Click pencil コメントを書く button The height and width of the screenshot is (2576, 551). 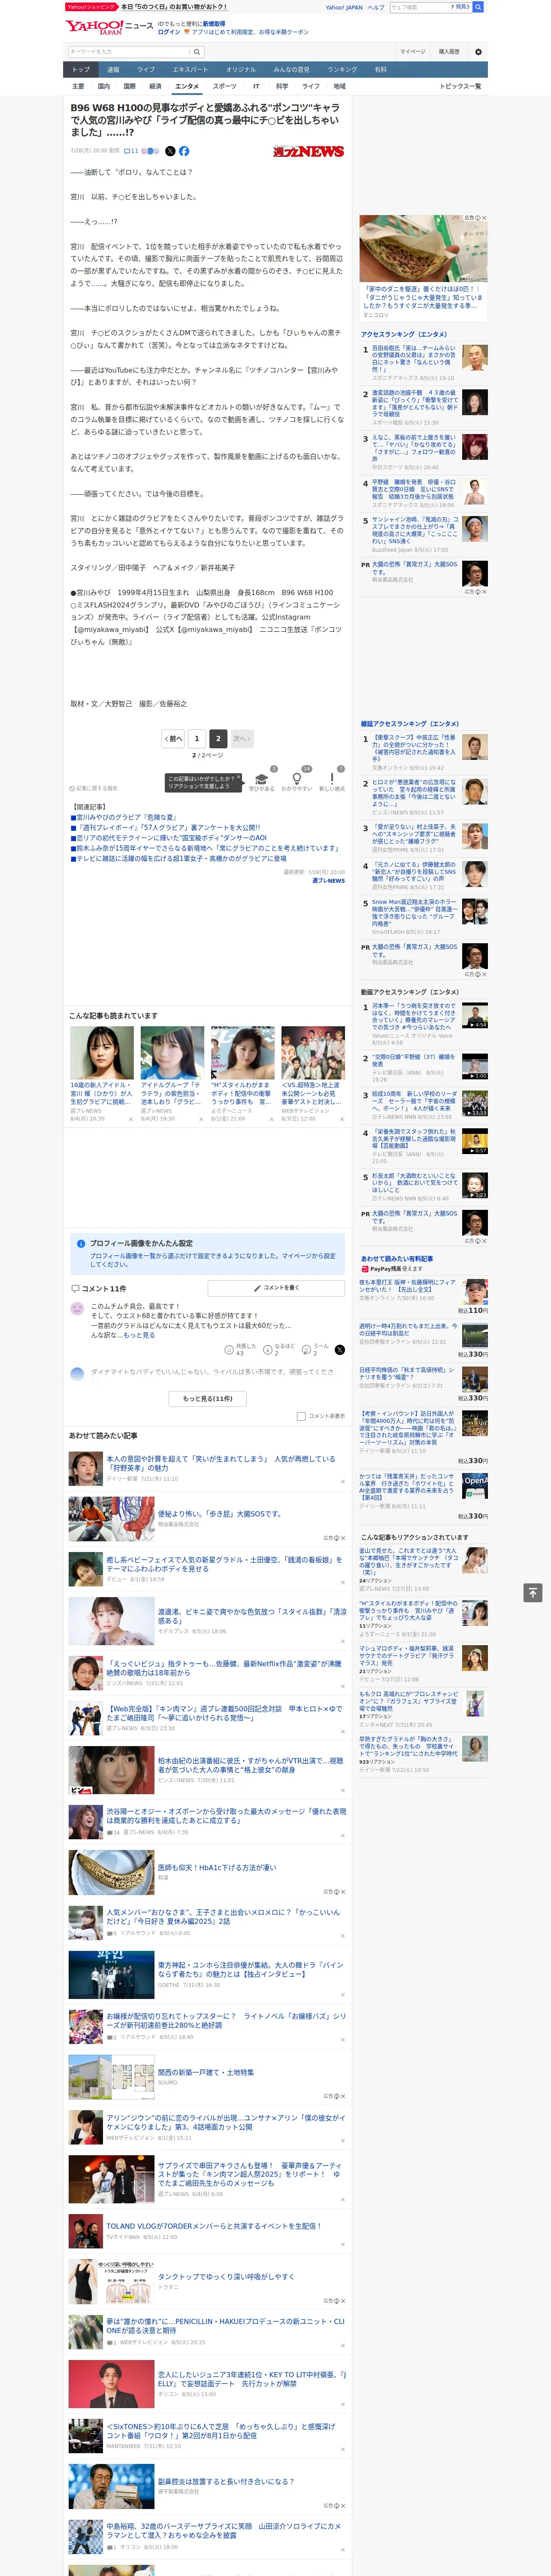click(x=276, y=1288)
